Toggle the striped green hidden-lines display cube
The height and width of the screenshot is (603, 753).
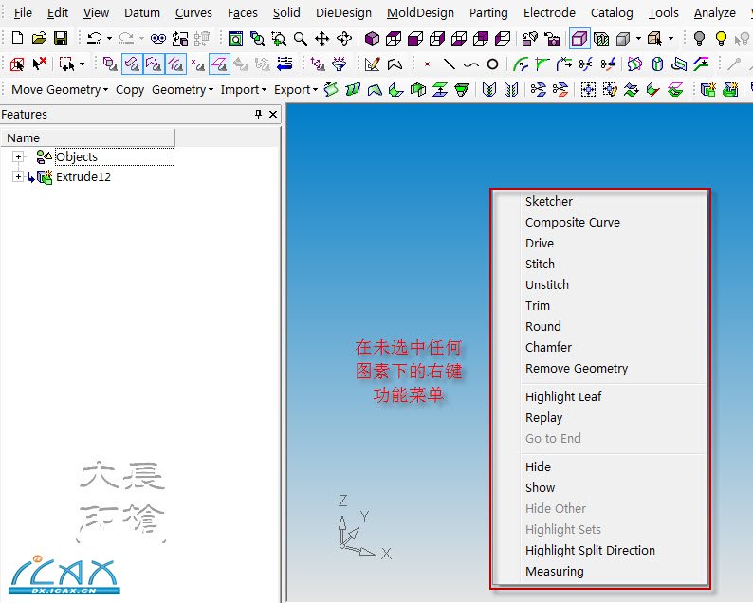point(600,39)
